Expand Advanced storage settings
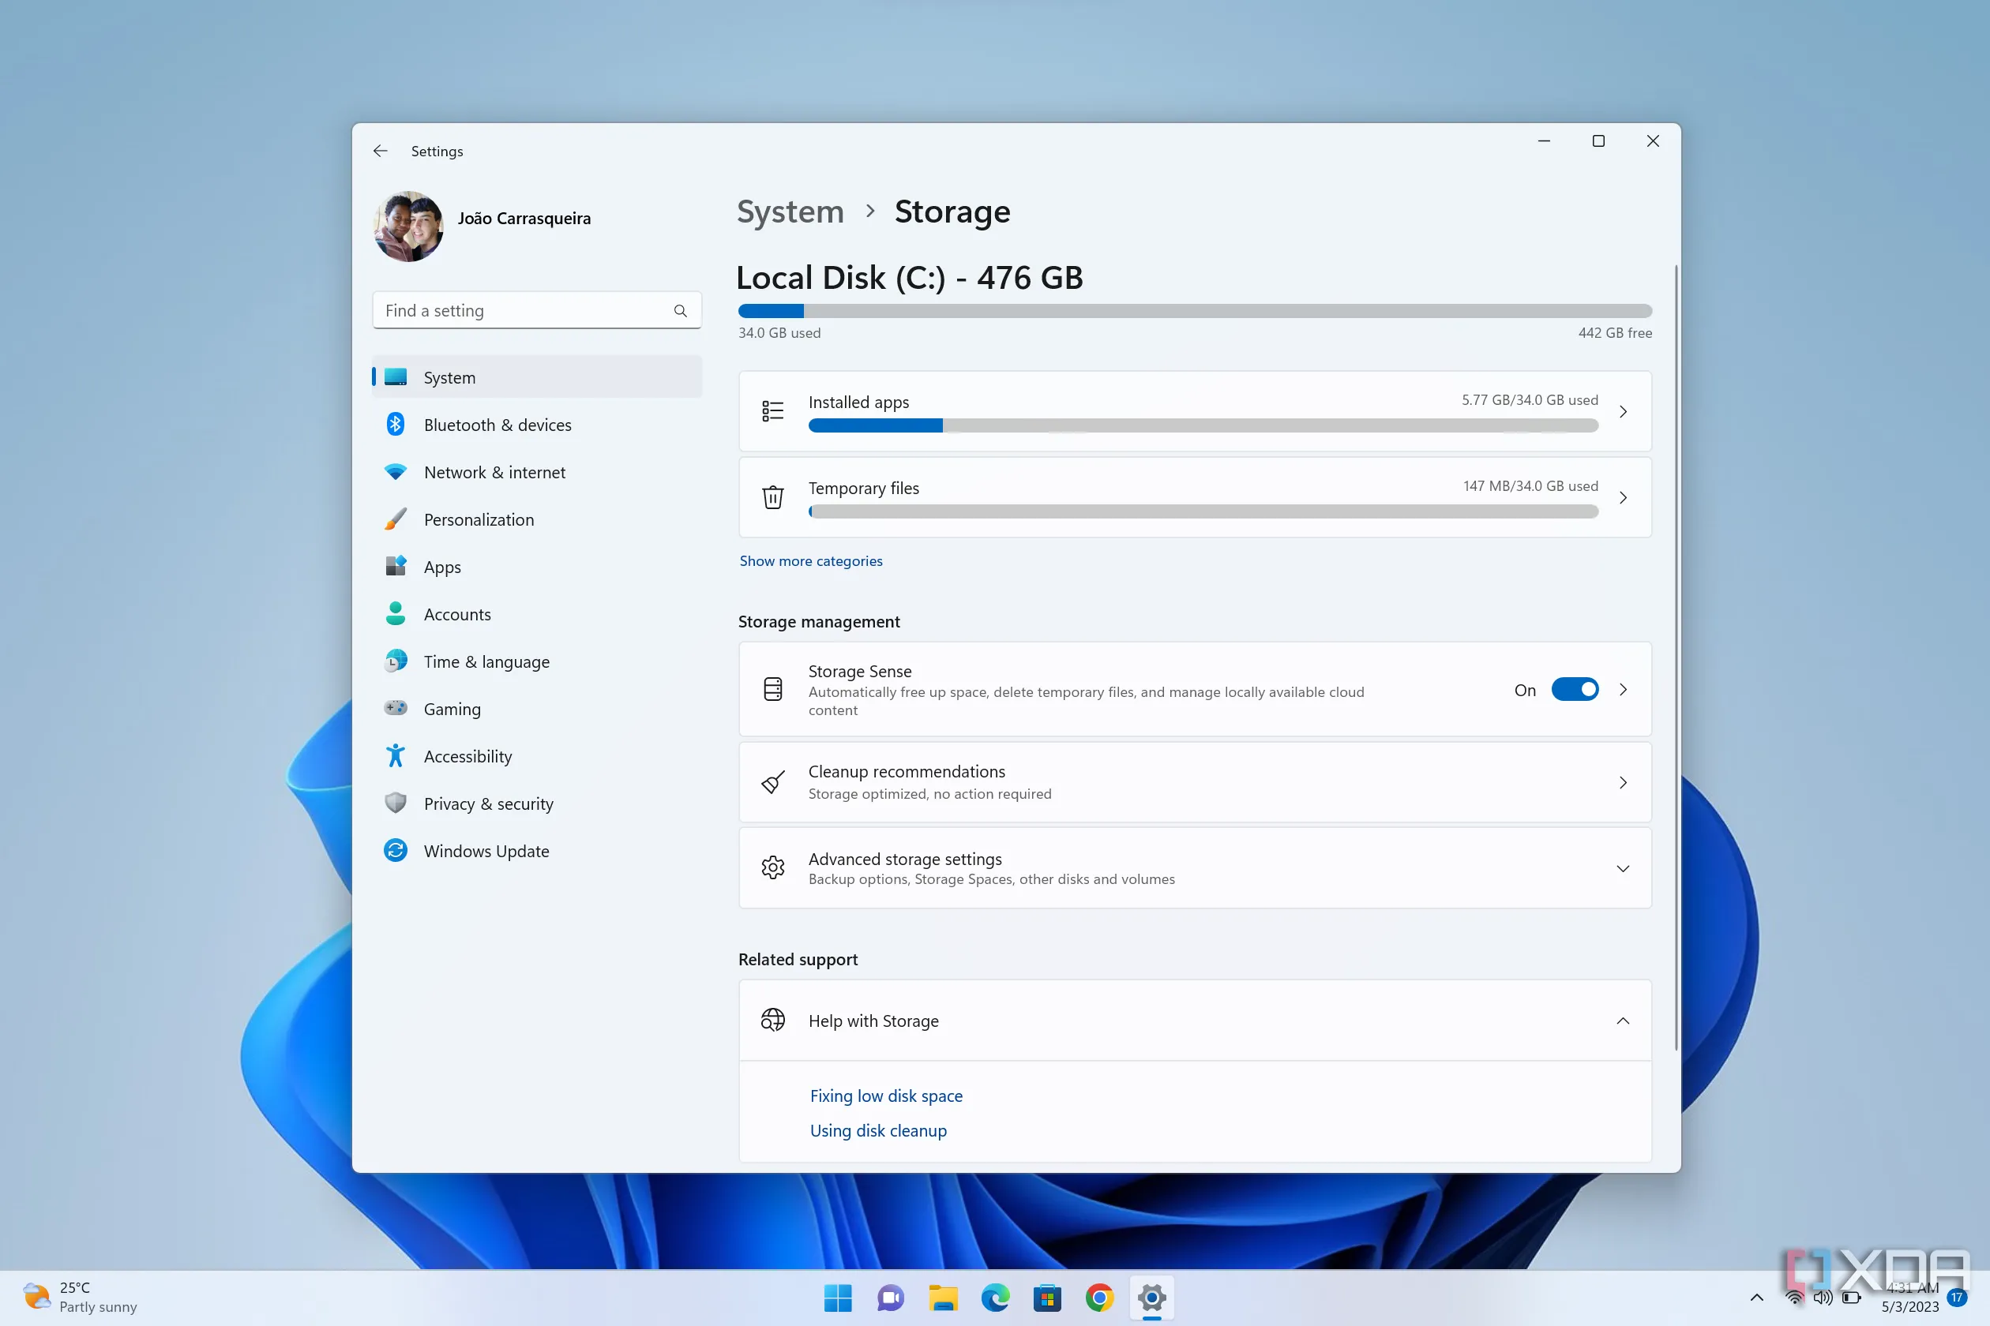The width and height of the screenshot is (1990, 1326). click(1623, 867)
